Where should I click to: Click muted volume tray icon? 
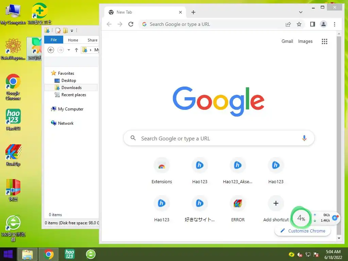pos(300,255)
